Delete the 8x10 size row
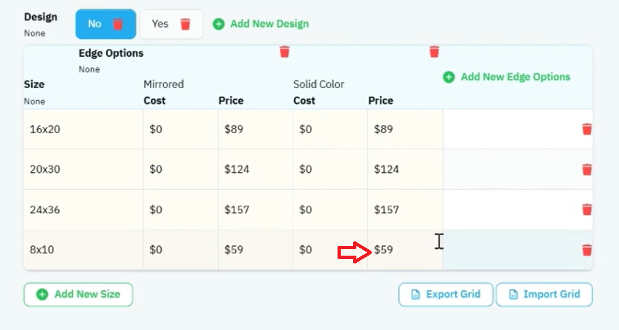Image resolution: width=619 pixels, height=330 pixels. [586, 250]
